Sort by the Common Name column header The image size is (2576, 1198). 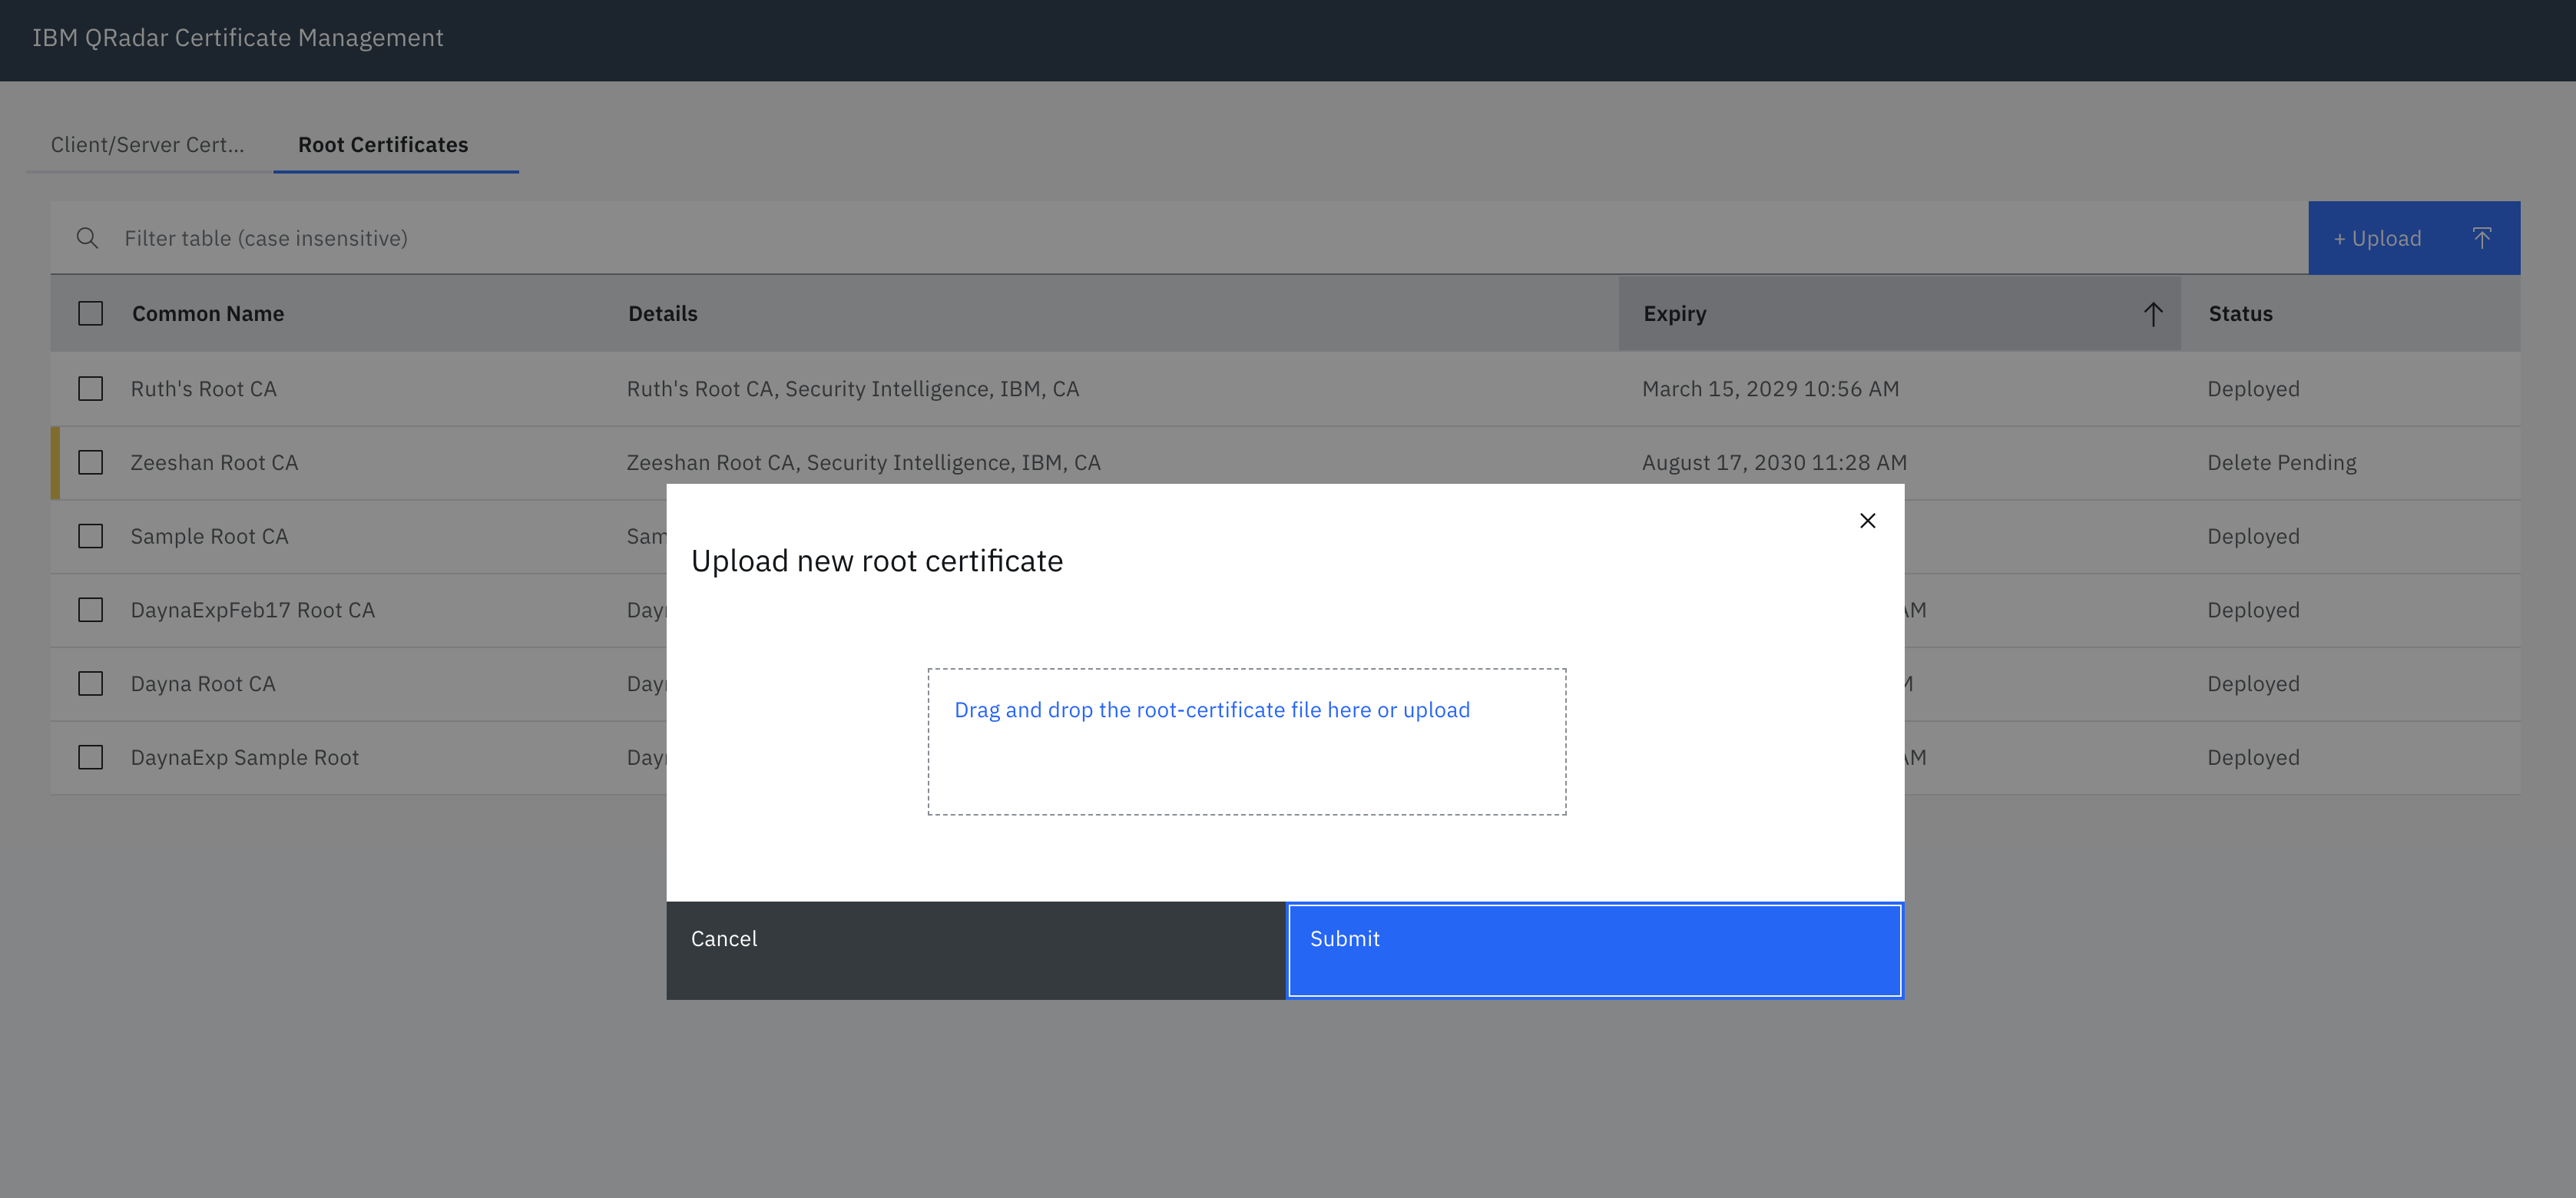click(207, 313)
